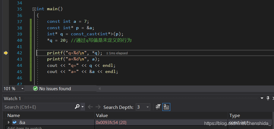Toggle the highlighted watch toolbar tab icon
The image size is (274, 129).
166,107
